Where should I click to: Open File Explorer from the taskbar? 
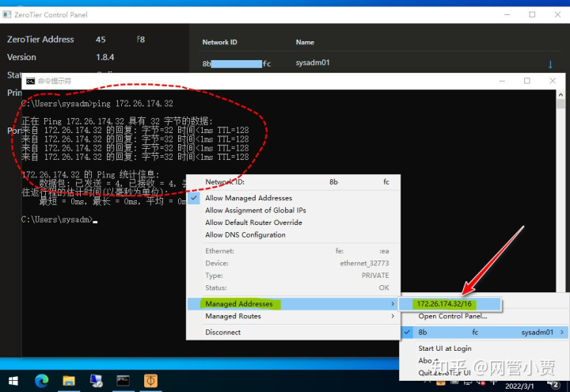(x=69, y=381)
